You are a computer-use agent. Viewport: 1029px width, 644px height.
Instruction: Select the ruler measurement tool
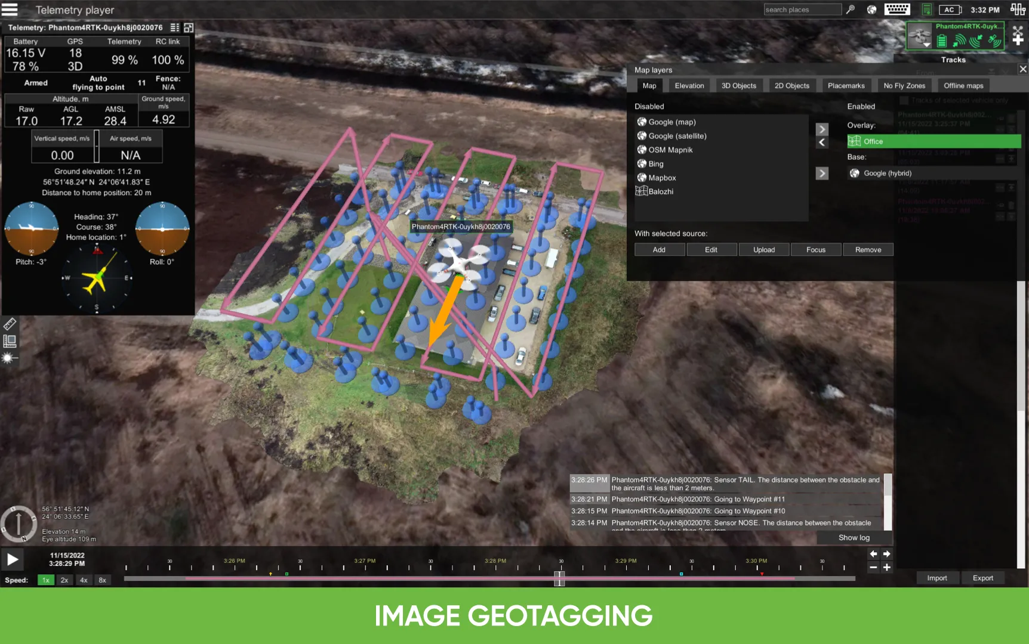[10, 324]
